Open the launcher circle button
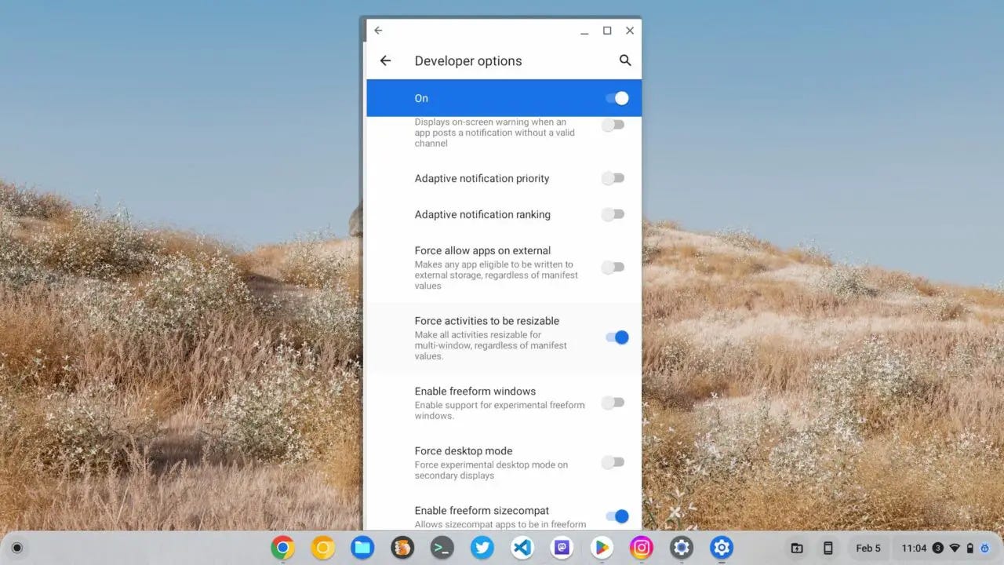This screenshot has height=565, width=1004. coord(17,548)
